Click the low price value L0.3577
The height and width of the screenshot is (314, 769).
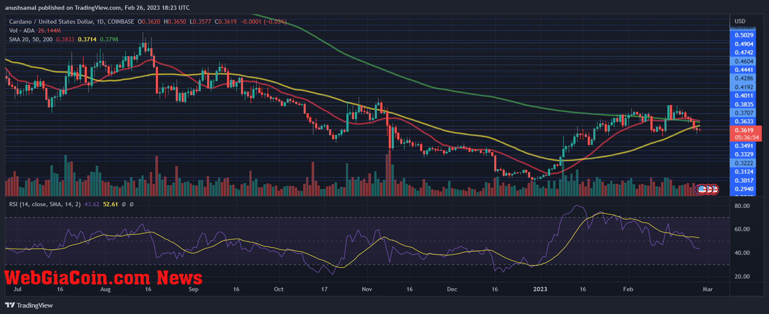coord(200,22)
